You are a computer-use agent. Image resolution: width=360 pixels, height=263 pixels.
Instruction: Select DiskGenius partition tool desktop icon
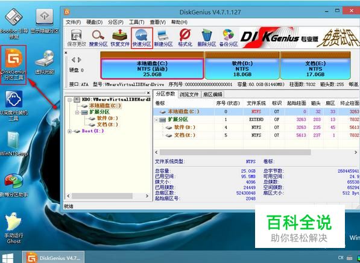13,65
